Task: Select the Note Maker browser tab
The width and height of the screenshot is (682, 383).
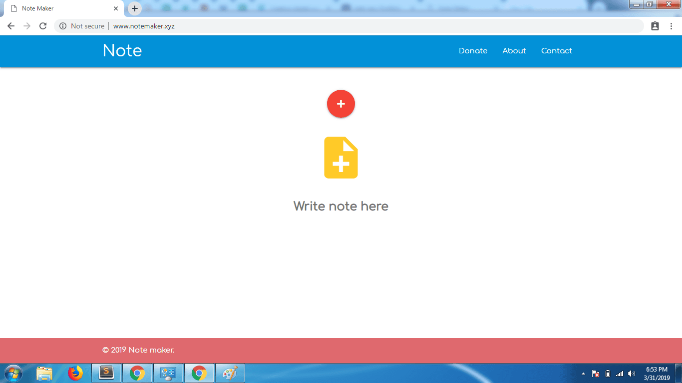Action: point(60,8)
